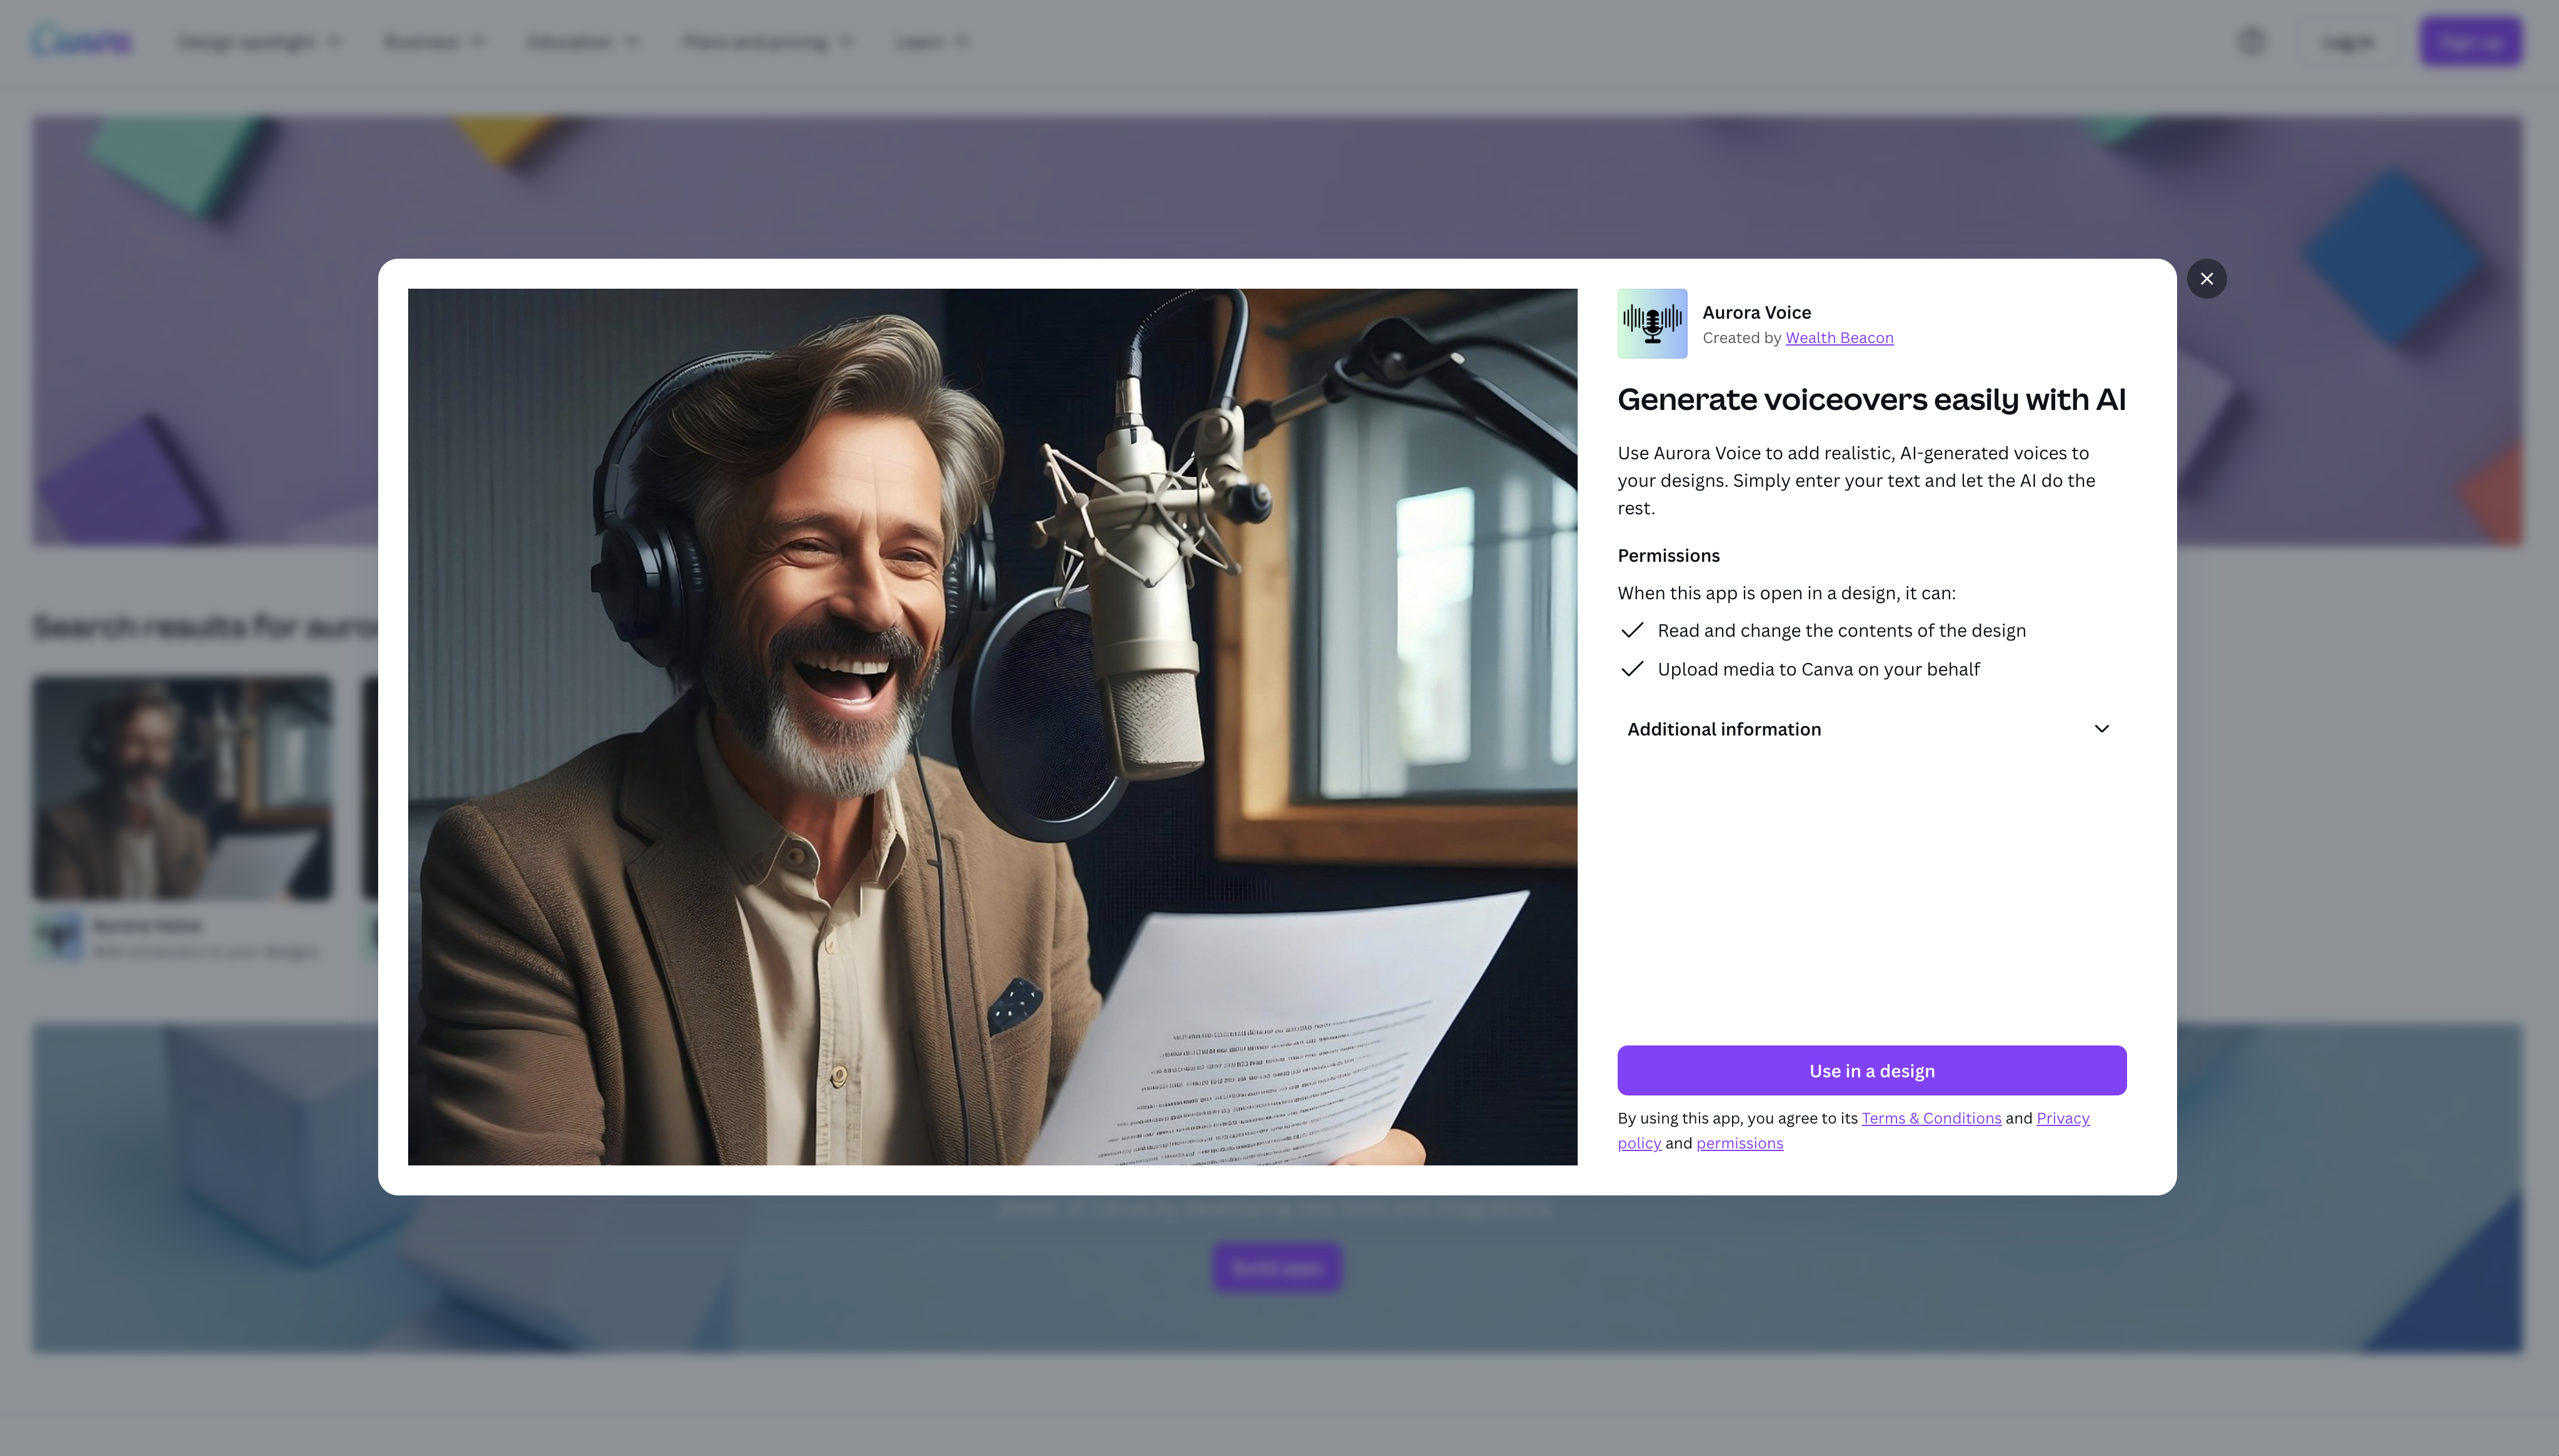Click the blurred Aurora Voice search result thumbnail

click(182, 788)
